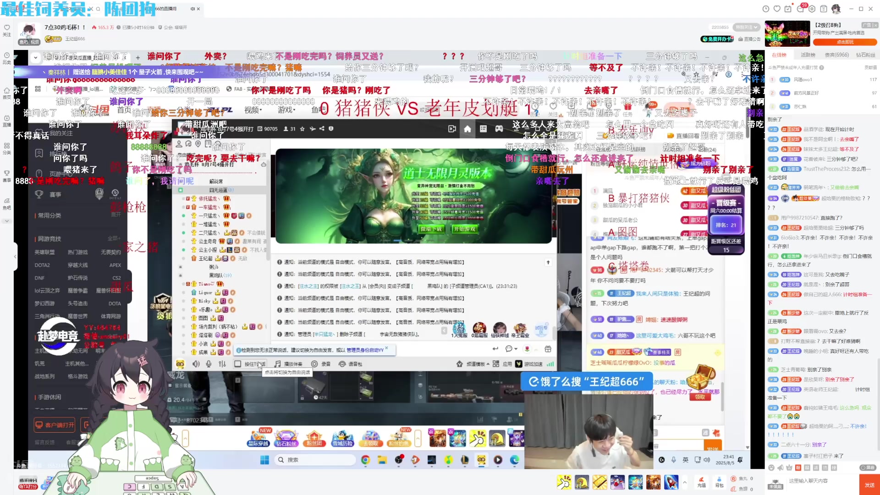Open user avatar profile in top bar
Image resolution: width=880 pixels, height=495 pixels.
tap(836, 9)
